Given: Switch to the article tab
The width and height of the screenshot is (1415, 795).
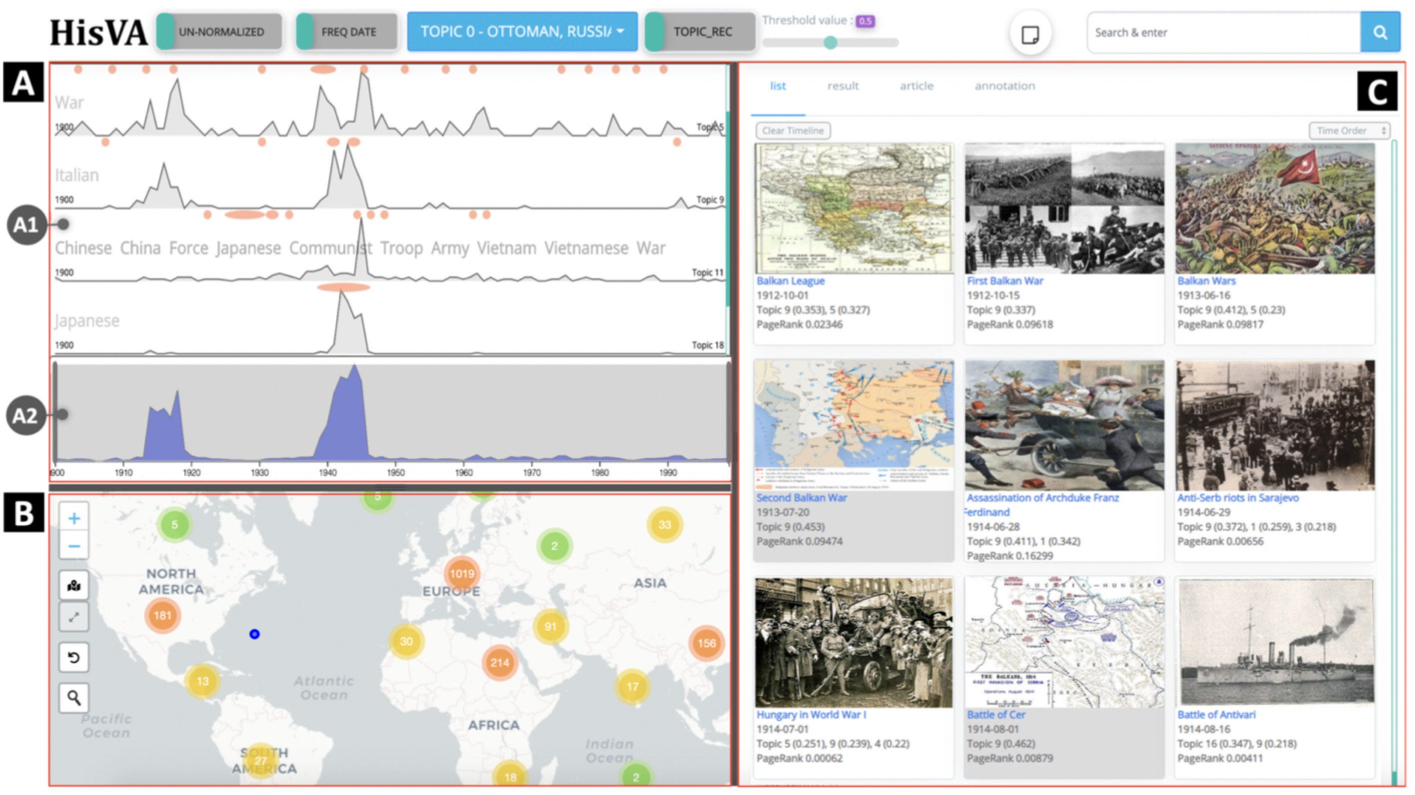Looking at the screenshot, I should pos(916,86).
